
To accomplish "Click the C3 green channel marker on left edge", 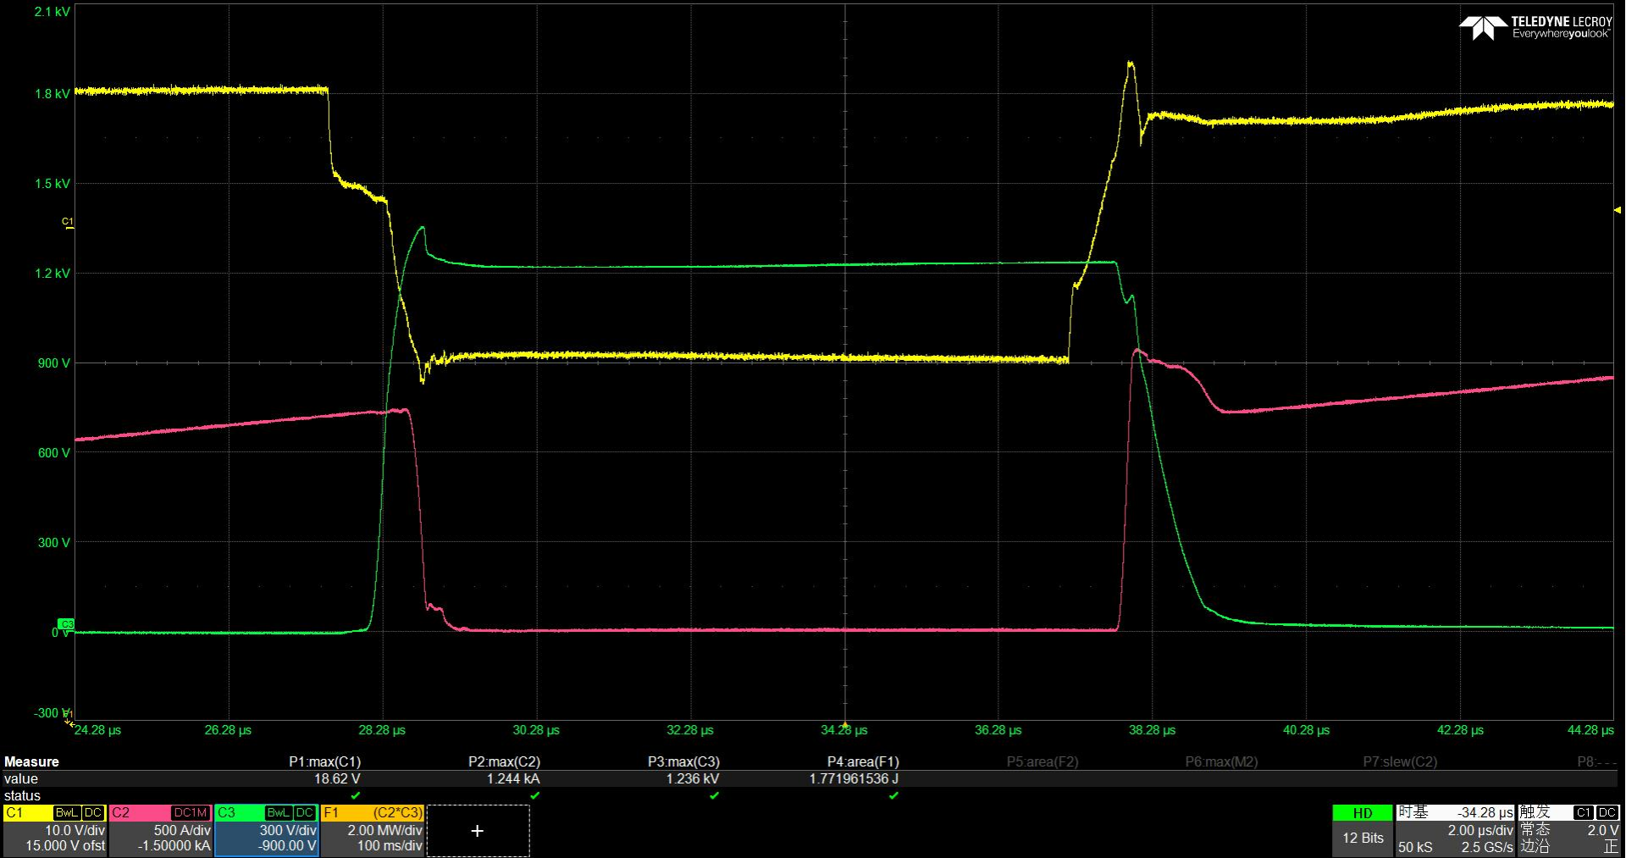I will pos(66,624).
